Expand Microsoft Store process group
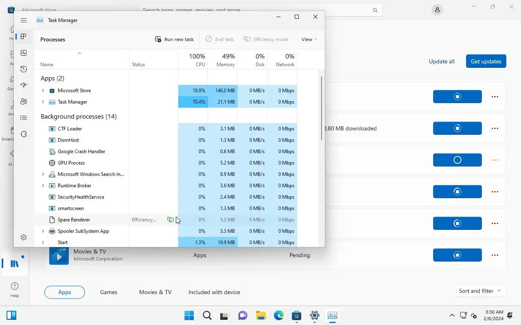 [x=43, y=91]
